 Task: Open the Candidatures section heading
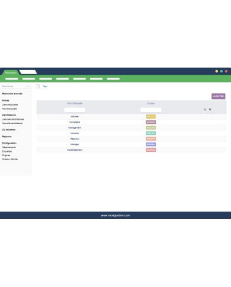[x=9, y=115]
